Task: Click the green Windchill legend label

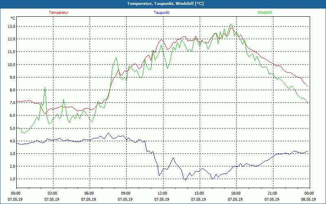Action: 264,13
